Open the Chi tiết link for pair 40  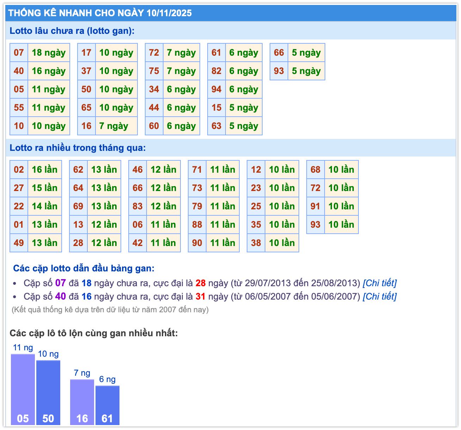click(380, 296)
